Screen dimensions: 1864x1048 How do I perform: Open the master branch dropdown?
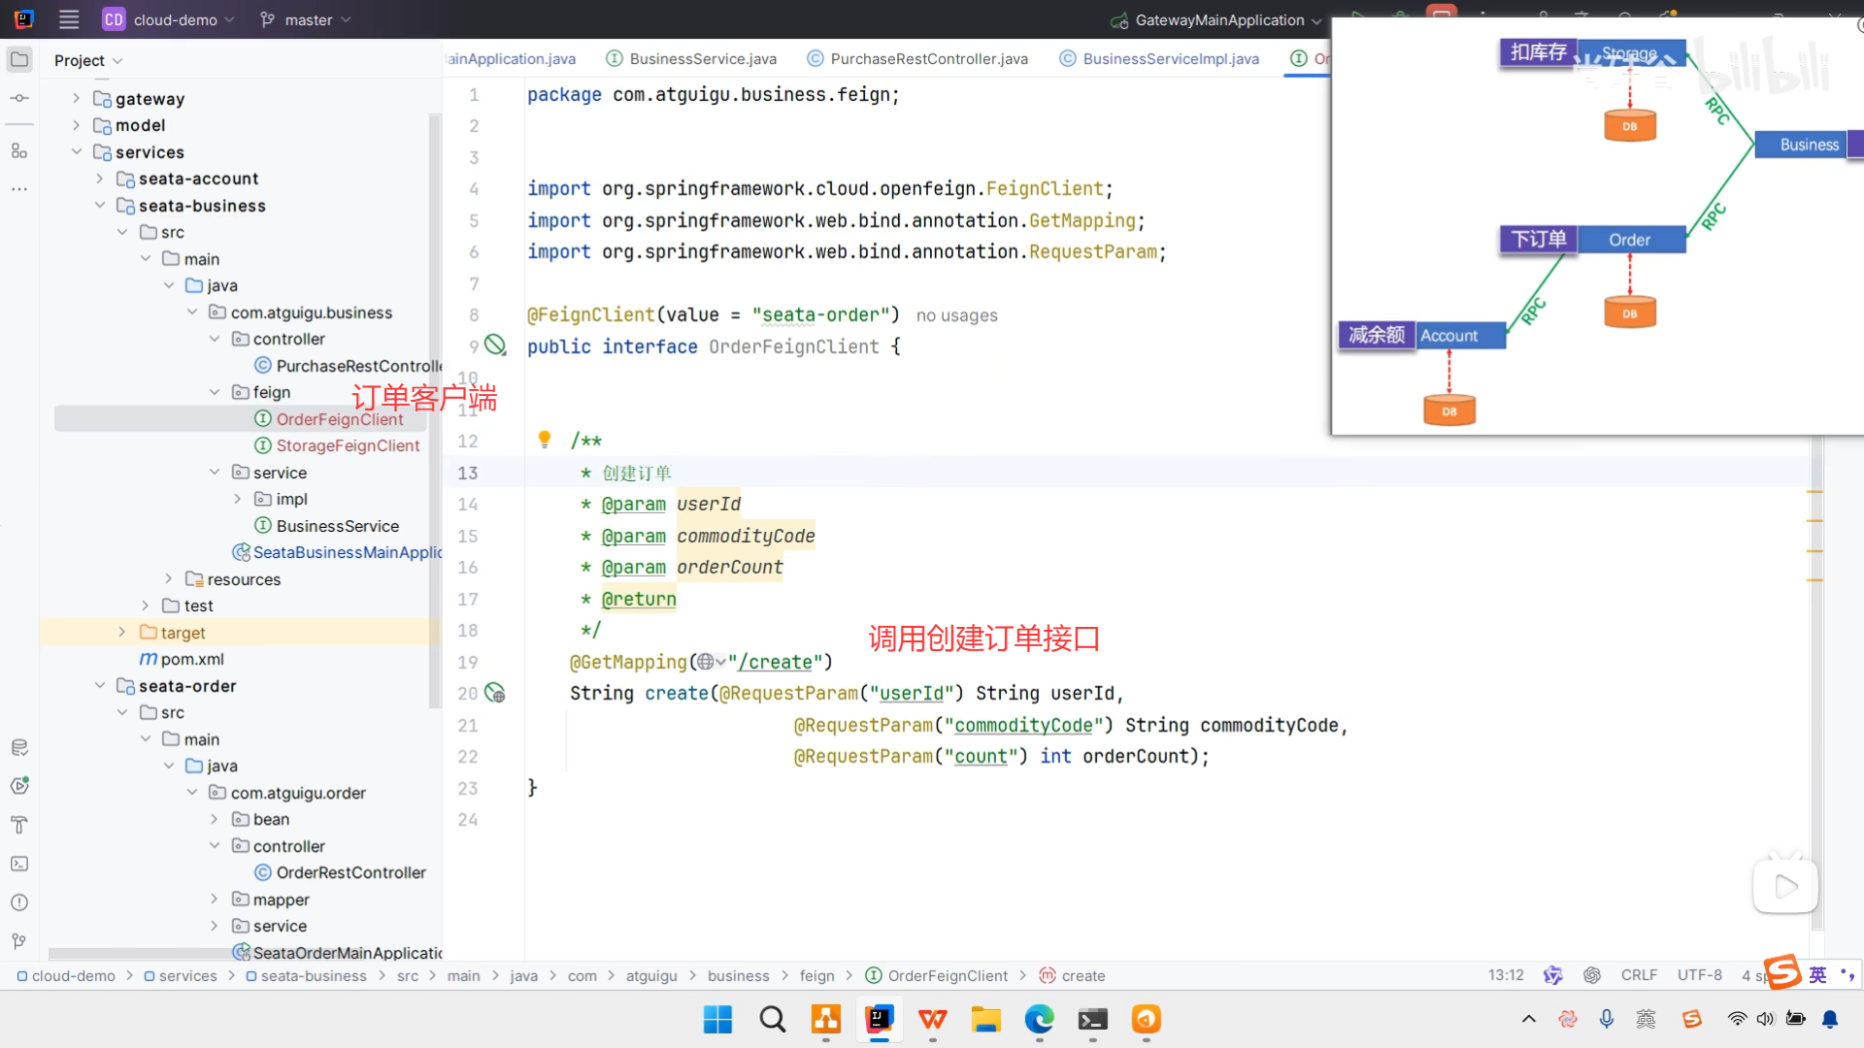[x=306, y=19]
